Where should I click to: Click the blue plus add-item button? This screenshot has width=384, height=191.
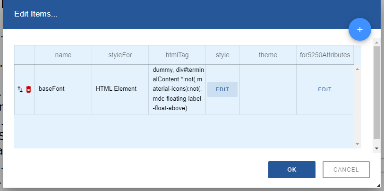click(x=359, y=29)
